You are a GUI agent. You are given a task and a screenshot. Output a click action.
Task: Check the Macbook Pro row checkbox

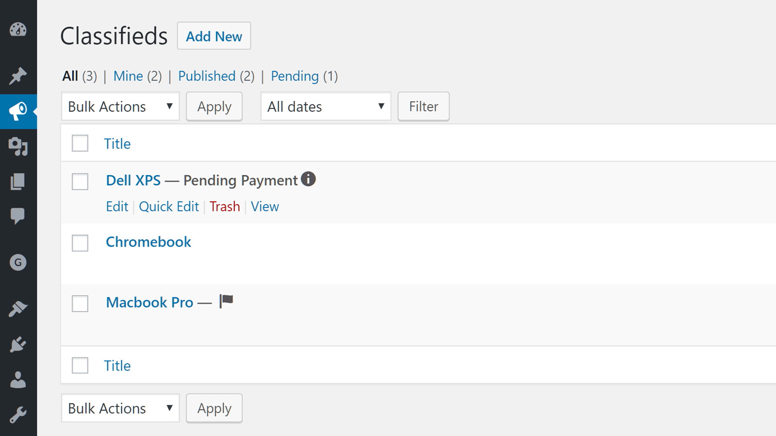80,304
